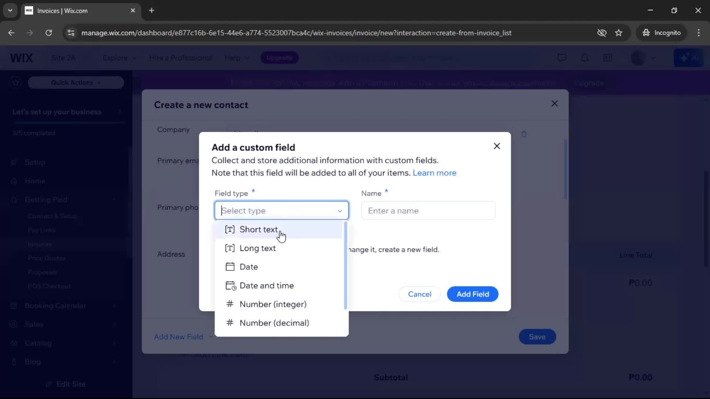
Task: Click the calendar-clock icon for Date and time
Action: (231, 286)
